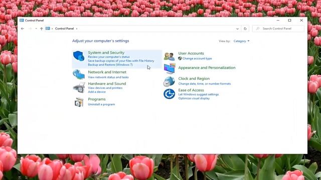Viewport: 321px width, 180px height.
Task: Click the Control Panel title bar icon
Action: coord(22,20)
